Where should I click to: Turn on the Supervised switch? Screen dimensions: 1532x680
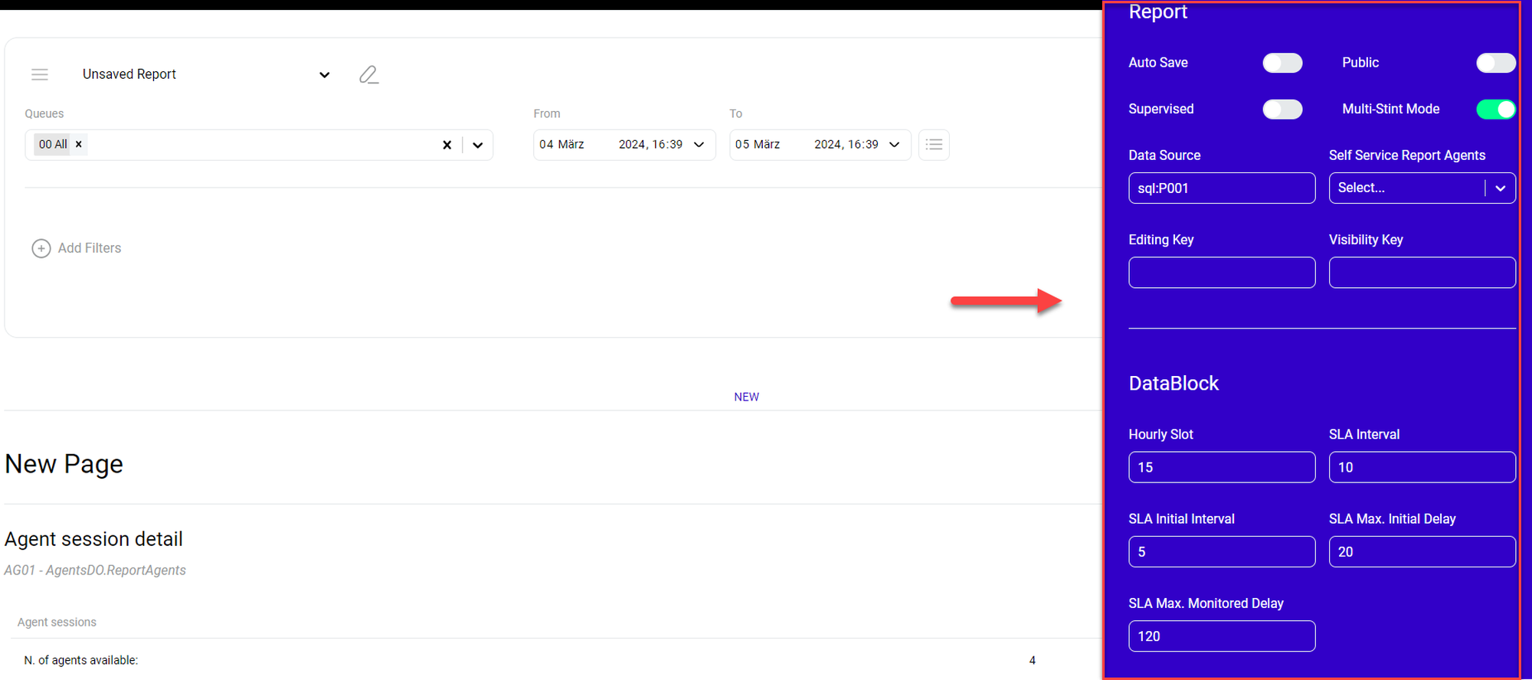(x=1282, y=110)
